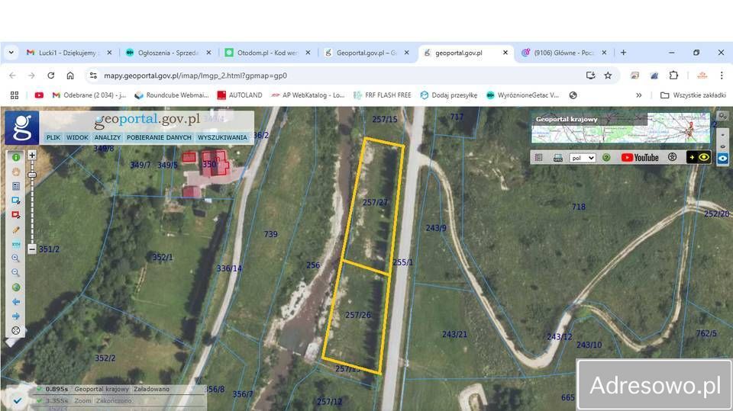This screenshot has width=733, height=411.
Task: Open the PLIK menu
Action: (x=53, y=137)
